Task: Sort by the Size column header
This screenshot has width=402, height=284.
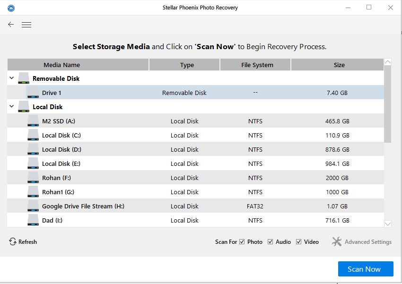Action: 339,65
